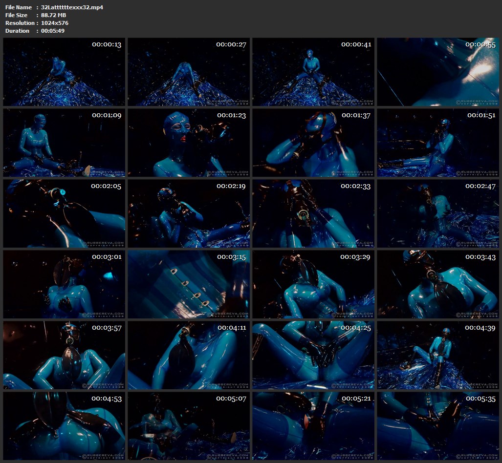Click the frame at 00:01:23
Viewport: 502px width, 463px height.
pos(189,143)
